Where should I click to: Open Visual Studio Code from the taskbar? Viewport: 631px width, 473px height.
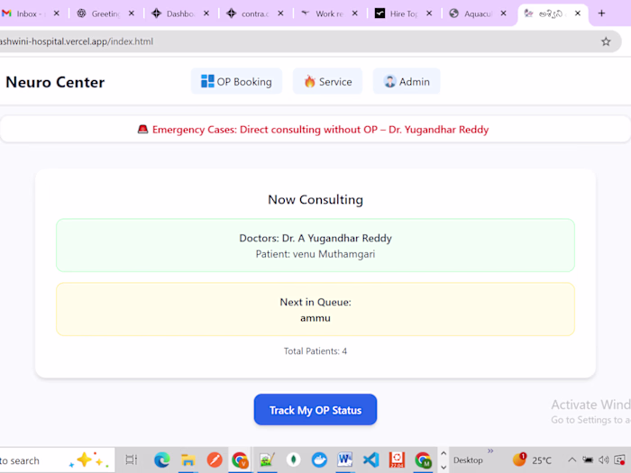tap(371, 459)
